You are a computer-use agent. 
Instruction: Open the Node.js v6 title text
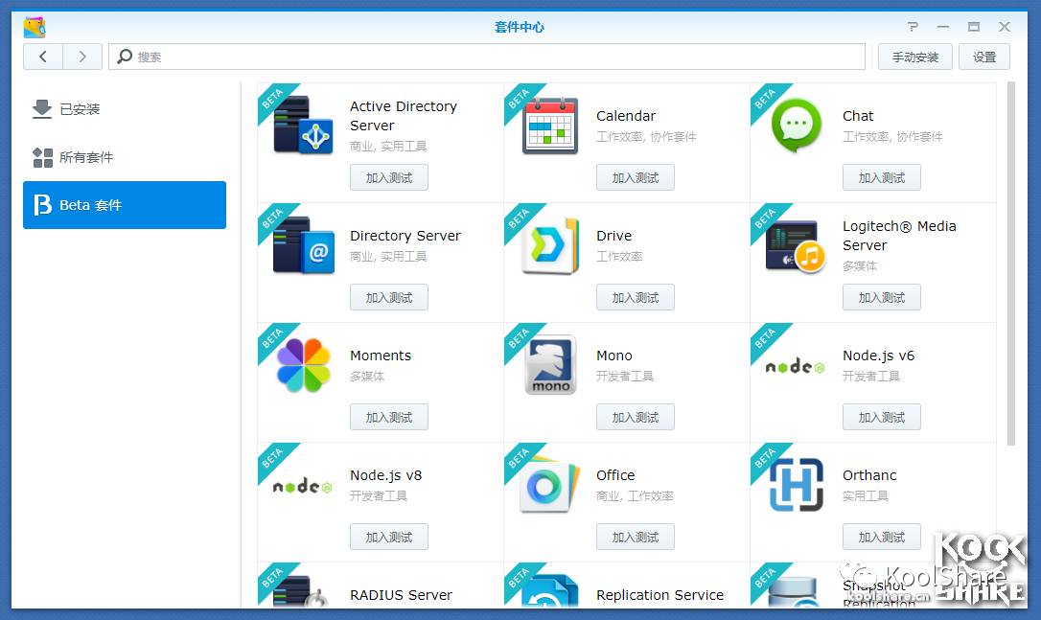tap(878, 356)
